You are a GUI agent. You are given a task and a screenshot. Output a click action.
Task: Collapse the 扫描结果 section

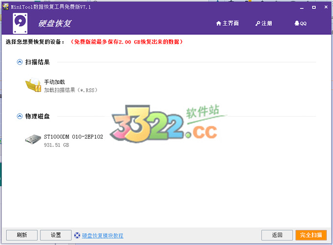(20, 62)
